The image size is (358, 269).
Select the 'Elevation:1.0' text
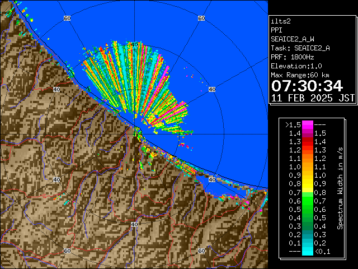click(x=296, y=66)
